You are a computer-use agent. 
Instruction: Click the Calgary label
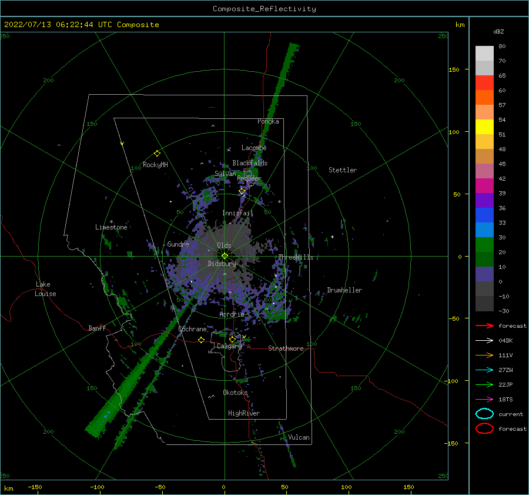click(x=229, y=346)
